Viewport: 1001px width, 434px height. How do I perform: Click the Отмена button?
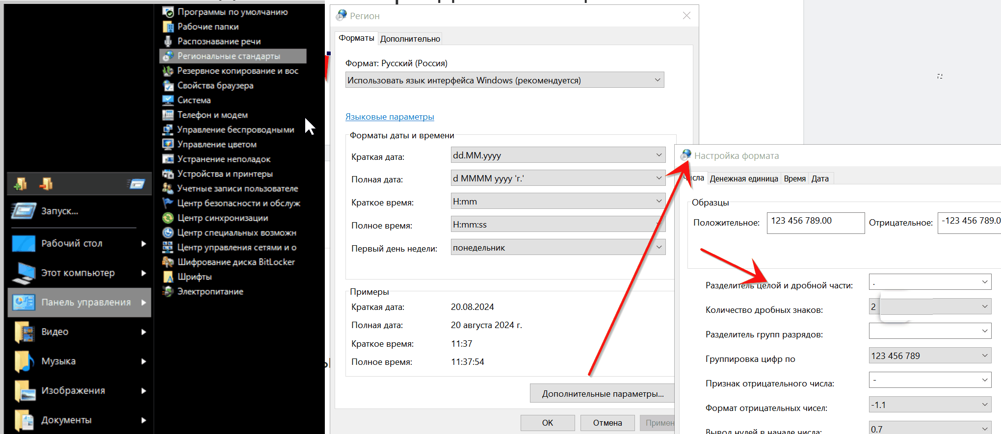click(x=607, y=423)
